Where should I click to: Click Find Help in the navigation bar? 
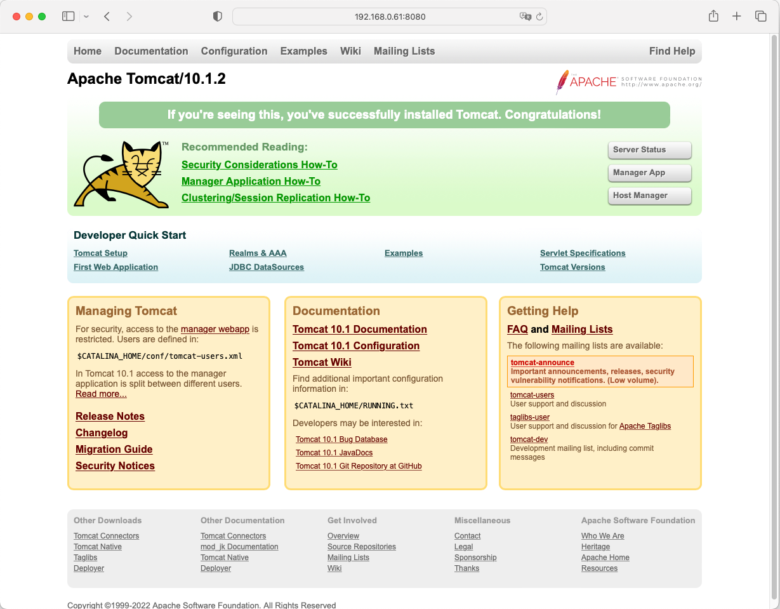pos(672,51)
